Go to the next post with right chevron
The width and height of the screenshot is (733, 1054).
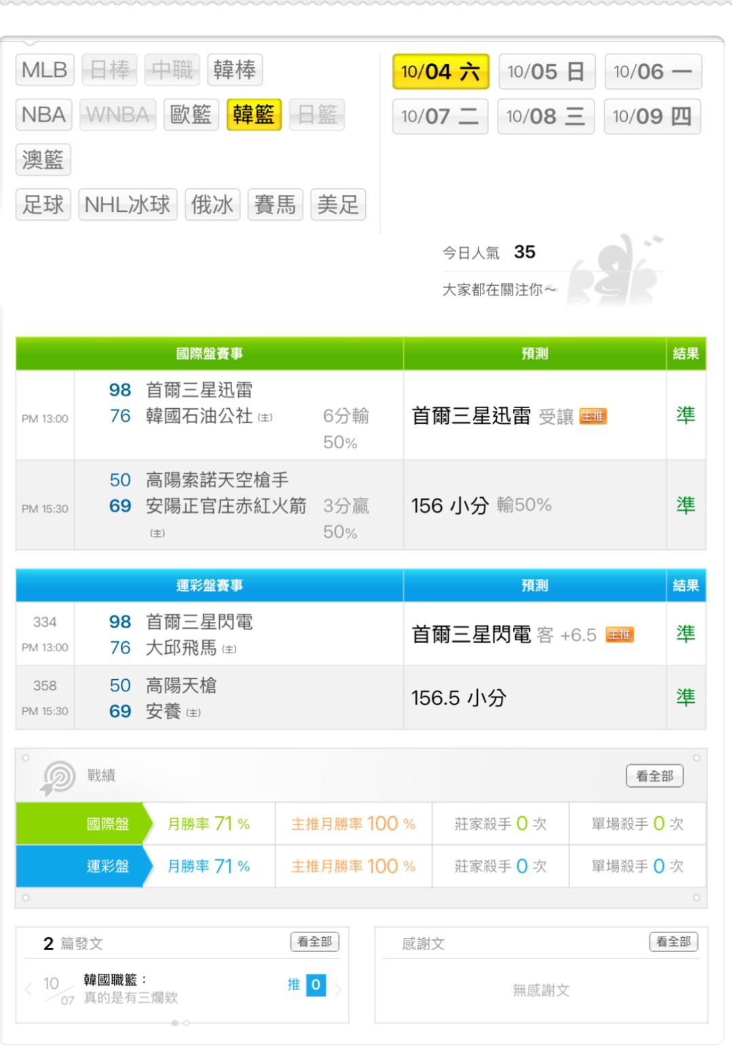point(338,989)
